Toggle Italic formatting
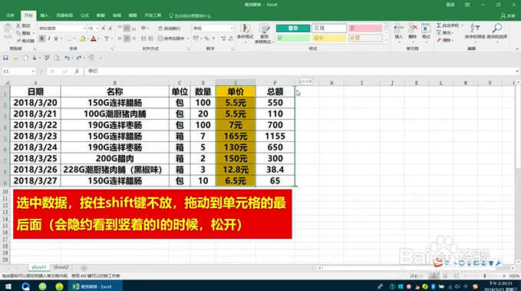 pyautogui.click(x=49, y=38)
